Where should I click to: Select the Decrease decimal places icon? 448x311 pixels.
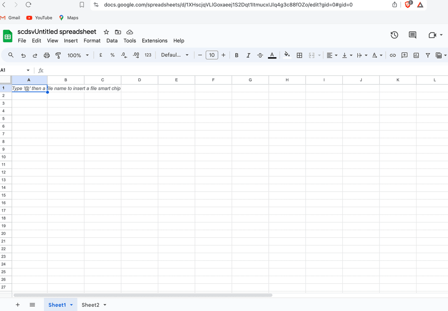pyautogui.click(x=123, y=55)
